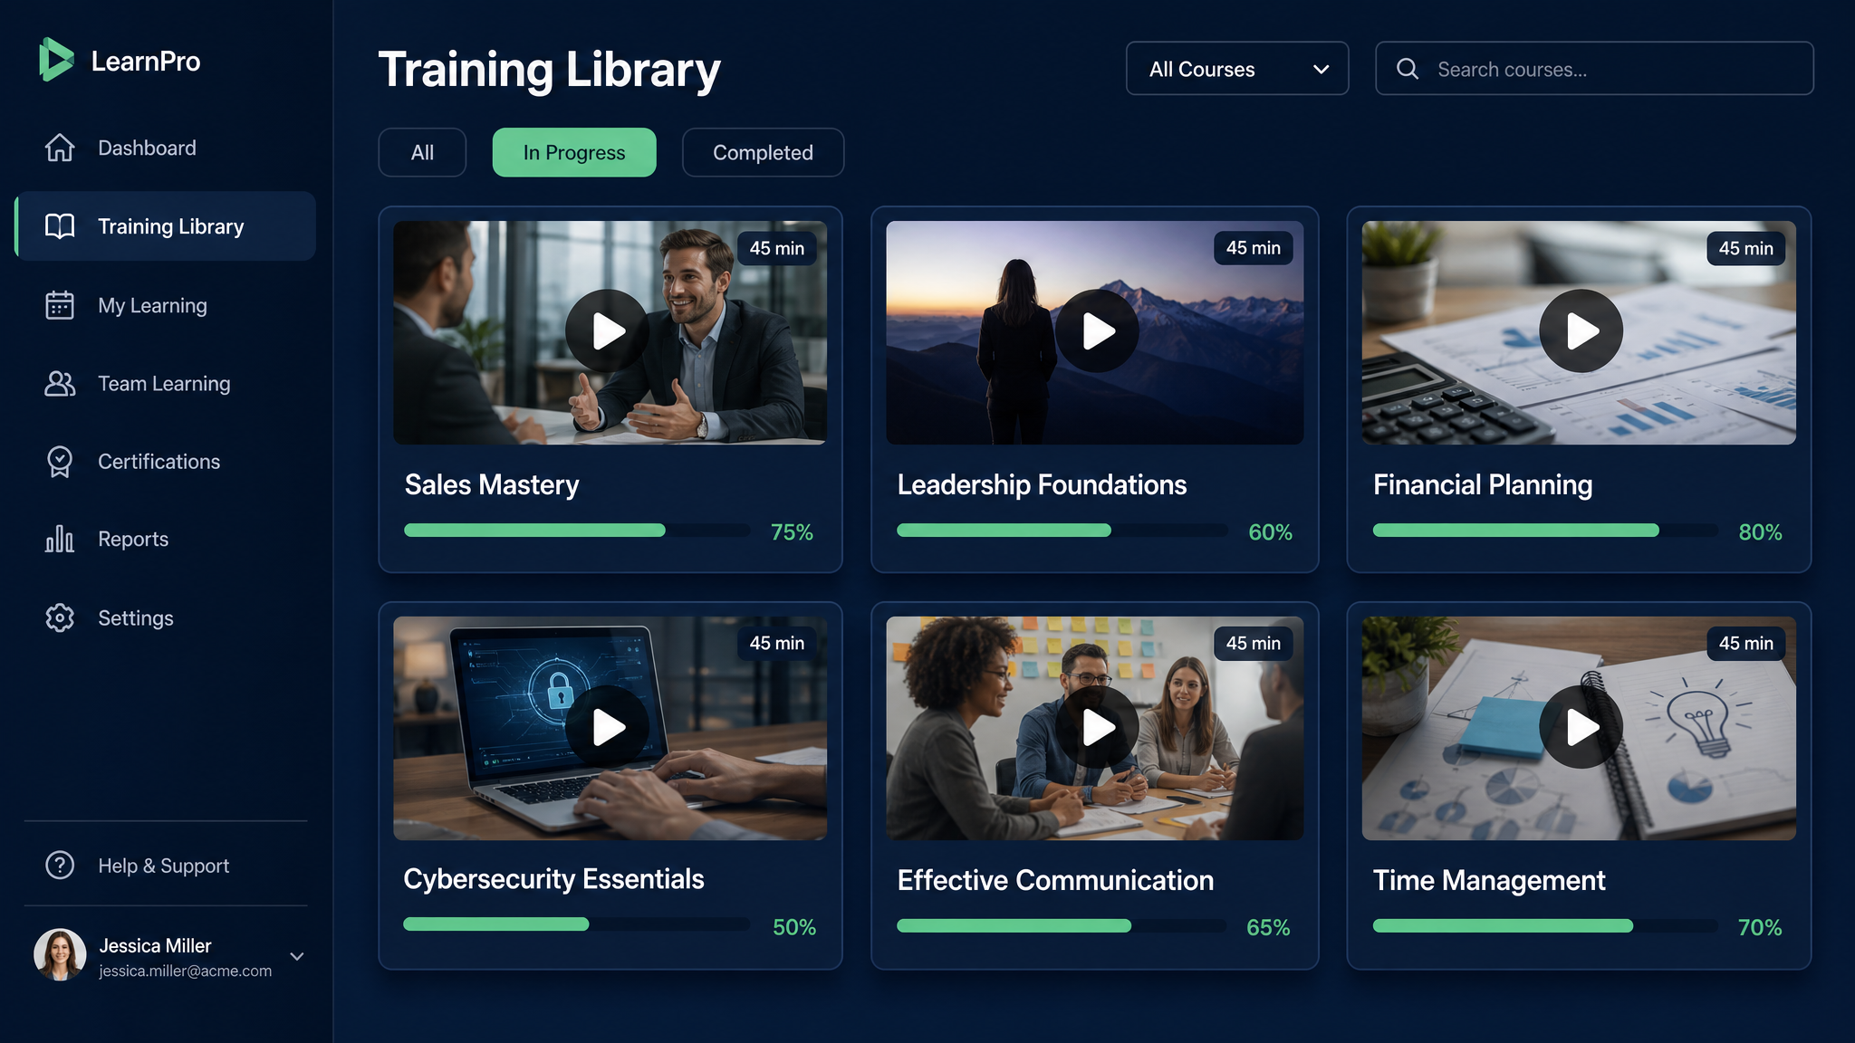This screenshot has width=1855, height=1043.
Task: Expand the Jessica Miller account menu chevron
Action: click(x=297, y=956)
